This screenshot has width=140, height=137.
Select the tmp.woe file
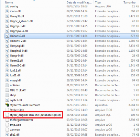[15, 125]
